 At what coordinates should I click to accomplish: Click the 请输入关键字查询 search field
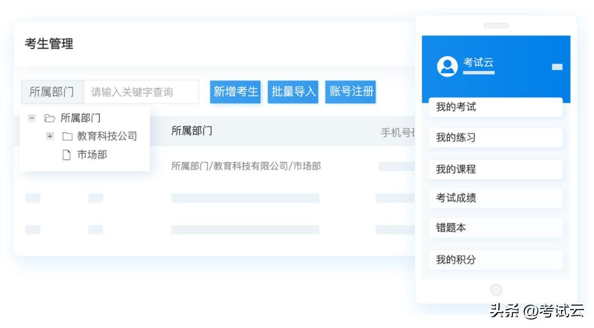click(141, 91)
